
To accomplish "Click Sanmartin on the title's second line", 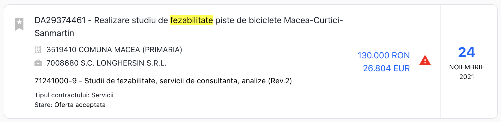I will click(54, 33).
